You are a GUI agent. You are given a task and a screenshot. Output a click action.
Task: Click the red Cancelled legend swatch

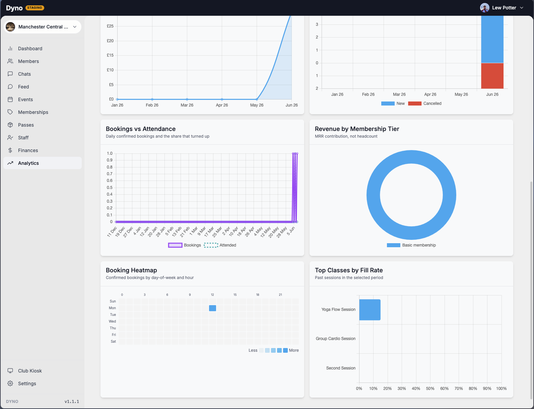click(x=415, y=104)
